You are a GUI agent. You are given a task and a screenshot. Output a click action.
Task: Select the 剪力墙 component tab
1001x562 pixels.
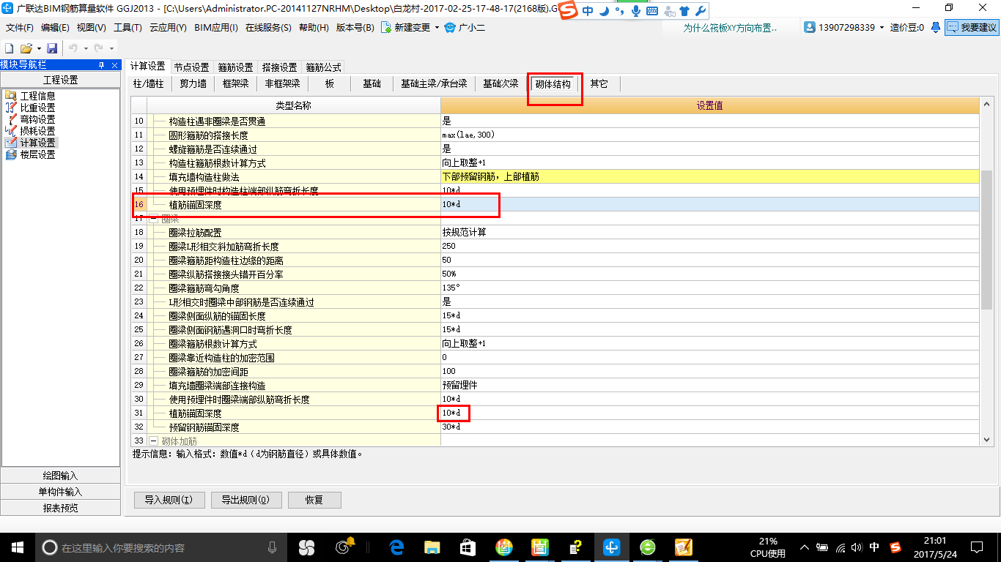(193, 84)
